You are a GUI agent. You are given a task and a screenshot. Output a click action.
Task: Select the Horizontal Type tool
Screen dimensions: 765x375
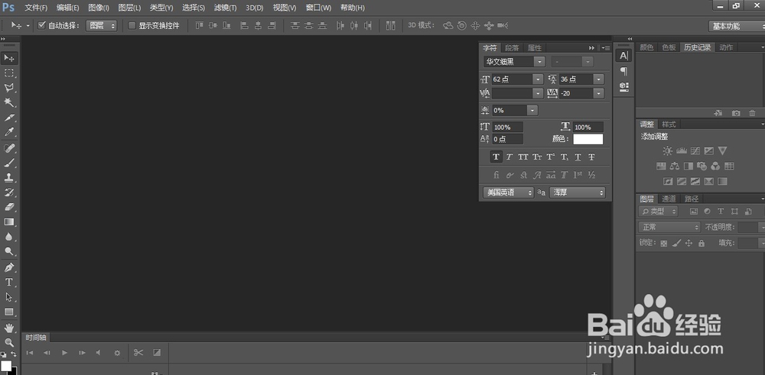tap(8, 282)
